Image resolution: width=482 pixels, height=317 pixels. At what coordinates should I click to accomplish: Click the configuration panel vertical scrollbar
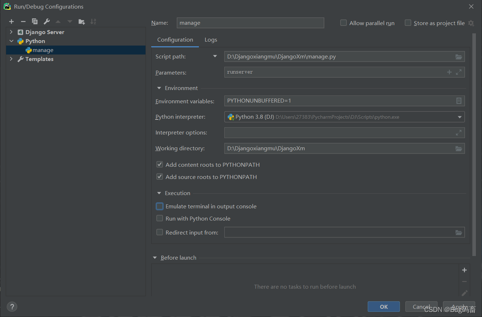[x=474, y=145]
